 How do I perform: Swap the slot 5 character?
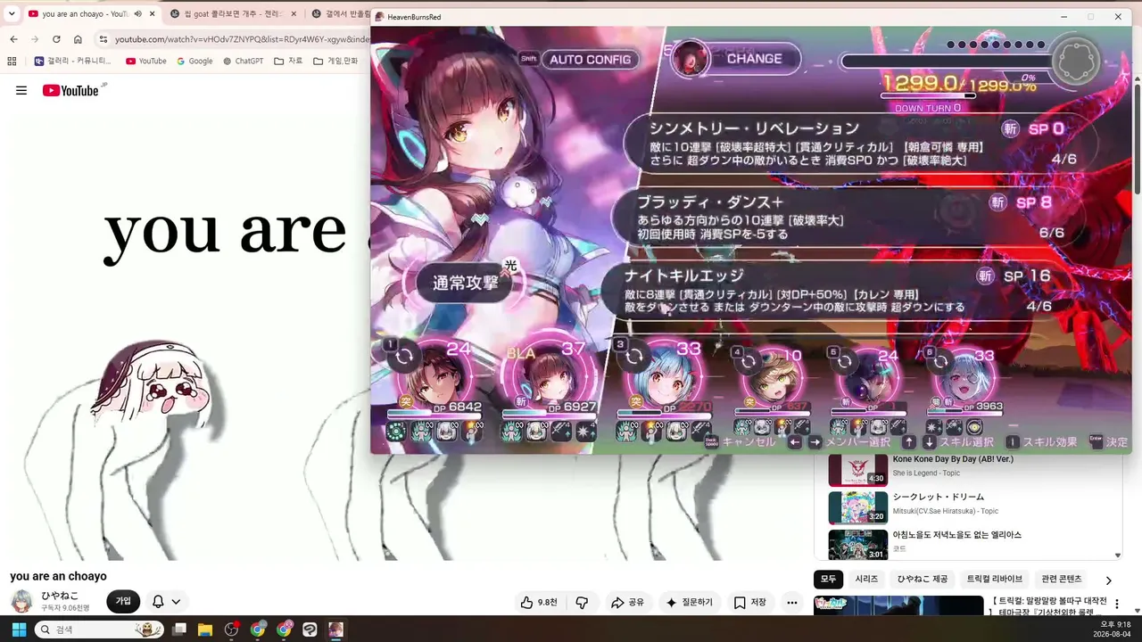coord(845,361)
